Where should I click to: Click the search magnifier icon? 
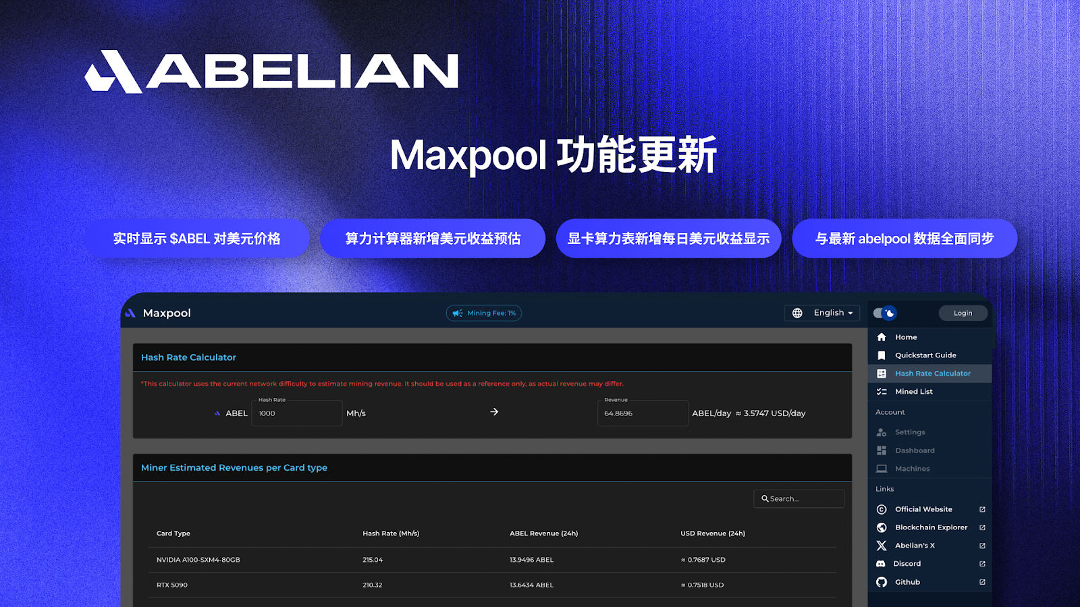[x=765, y=498]
